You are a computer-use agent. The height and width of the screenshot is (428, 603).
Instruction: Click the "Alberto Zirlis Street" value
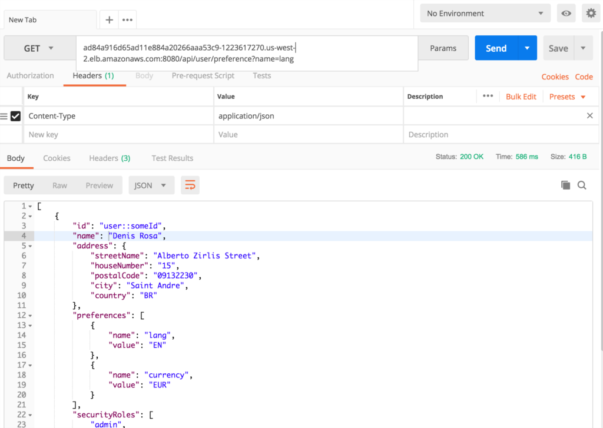pos(204,256)
